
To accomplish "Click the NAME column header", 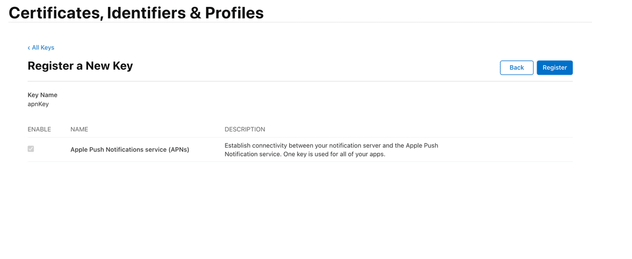I will tap(79, 129).
